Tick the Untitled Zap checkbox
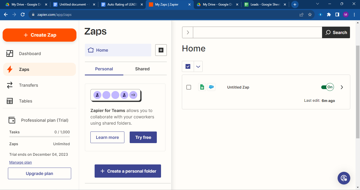The image size is (360, 190). [189, 87]
